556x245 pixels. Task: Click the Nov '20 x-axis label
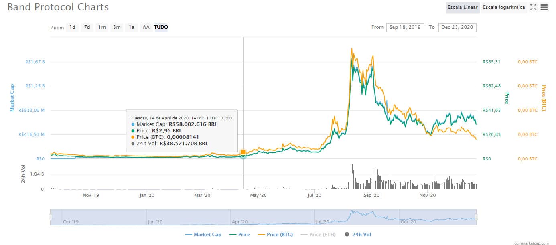click(x=428, y=196)
